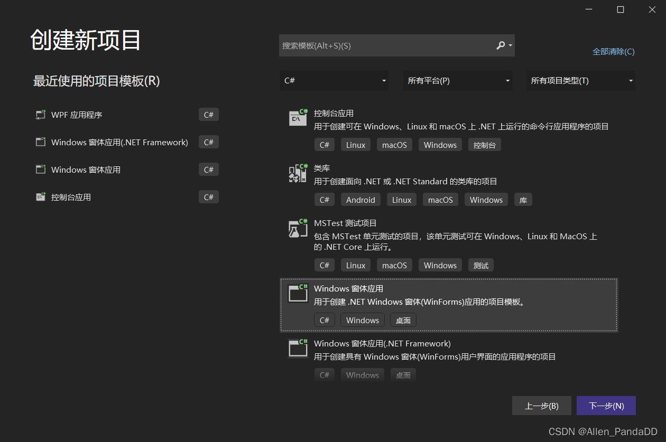
Task: Click the macOS tag under 控制台应用
Action: coord(394,145)
